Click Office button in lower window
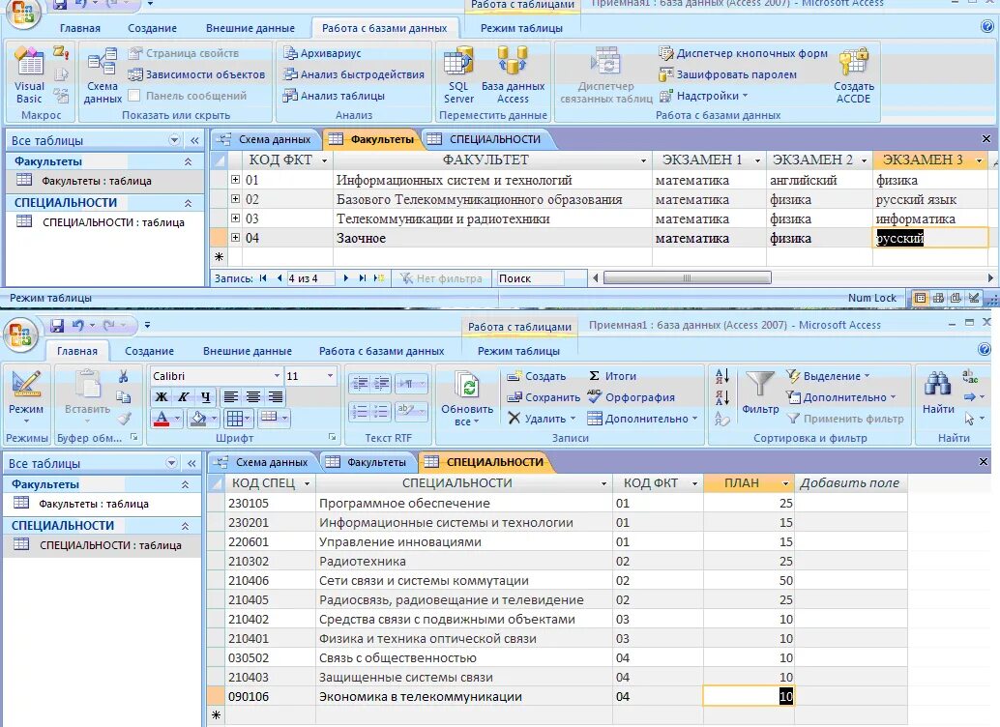The image size is (1000, 727). (21, 334)
